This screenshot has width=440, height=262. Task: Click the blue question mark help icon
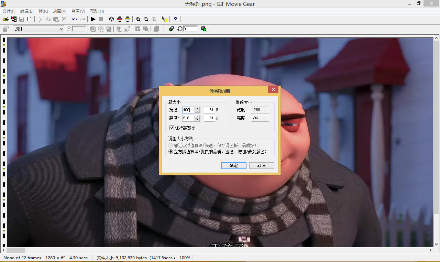175,19
